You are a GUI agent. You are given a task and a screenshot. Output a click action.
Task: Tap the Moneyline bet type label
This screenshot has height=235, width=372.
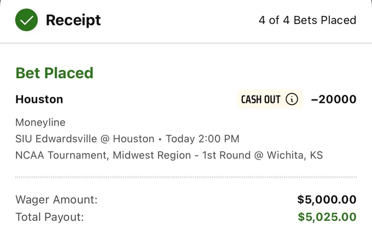click(x=40, y=122)
